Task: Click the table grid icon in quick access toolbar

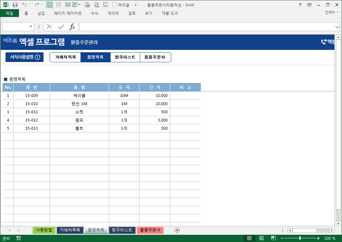Action: (68, 5)
